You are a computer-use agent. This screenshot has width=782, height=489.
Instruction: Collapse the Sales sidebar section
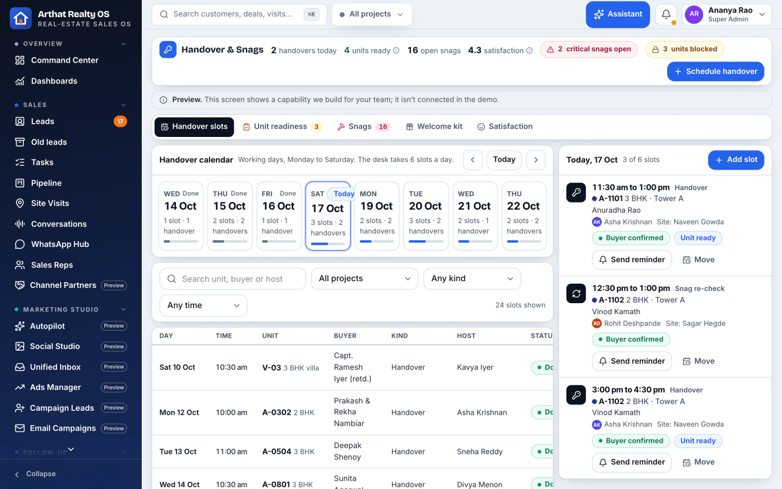(x=123, y=105)
